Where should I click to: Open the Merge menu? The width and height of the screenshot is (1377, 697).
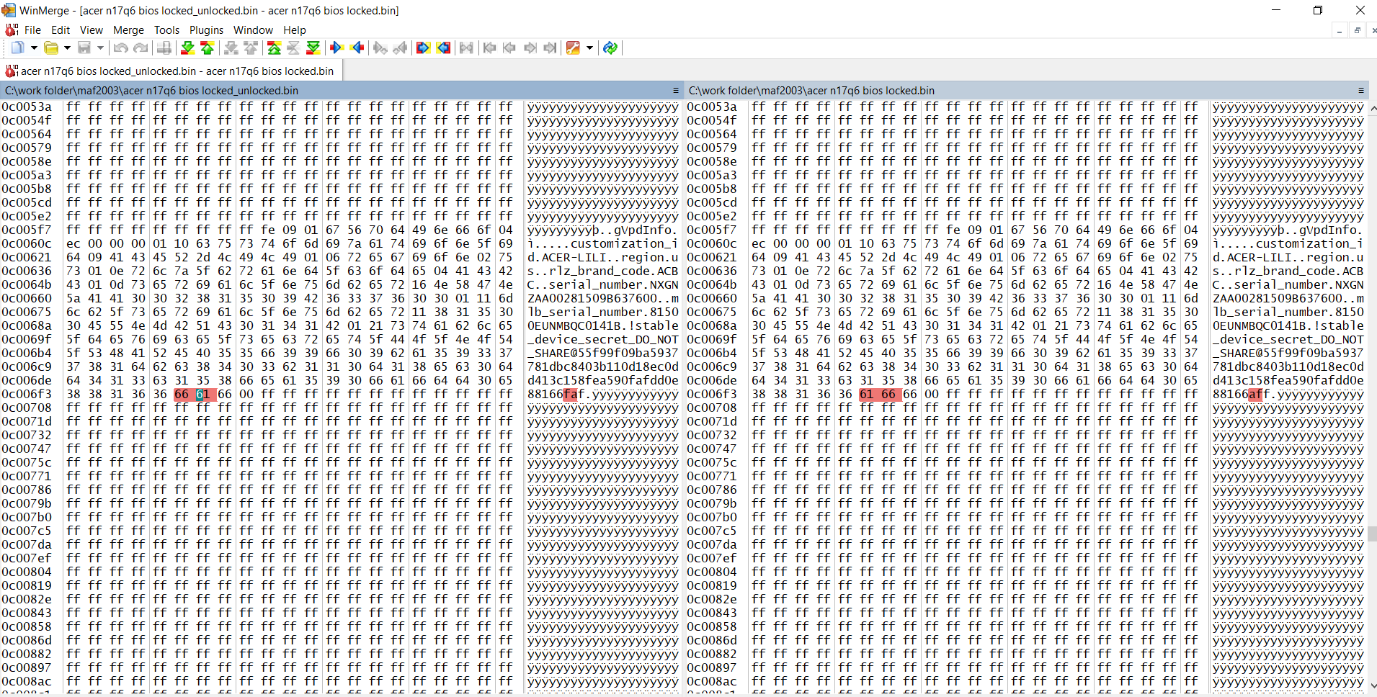tap(129, 30)
